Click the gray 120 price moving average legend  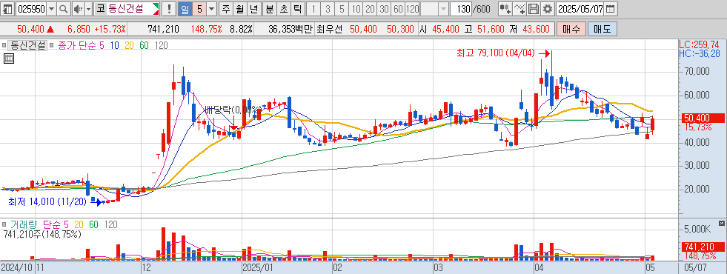[161, 45]
